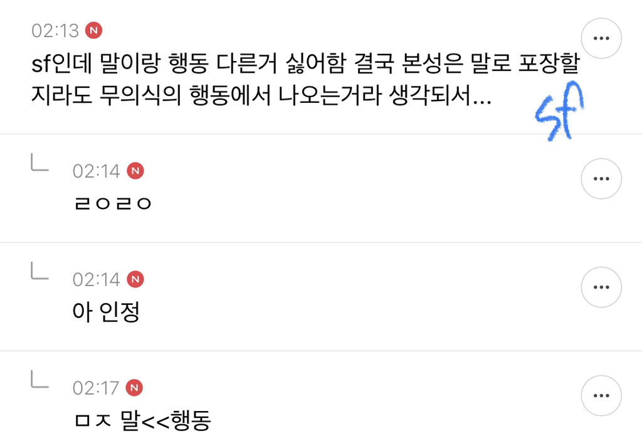642x443 pixels.
Task: Click the ㅁㅈ 말<<행동 reply text
Action: pyautogui.click(x=141, y=421)
